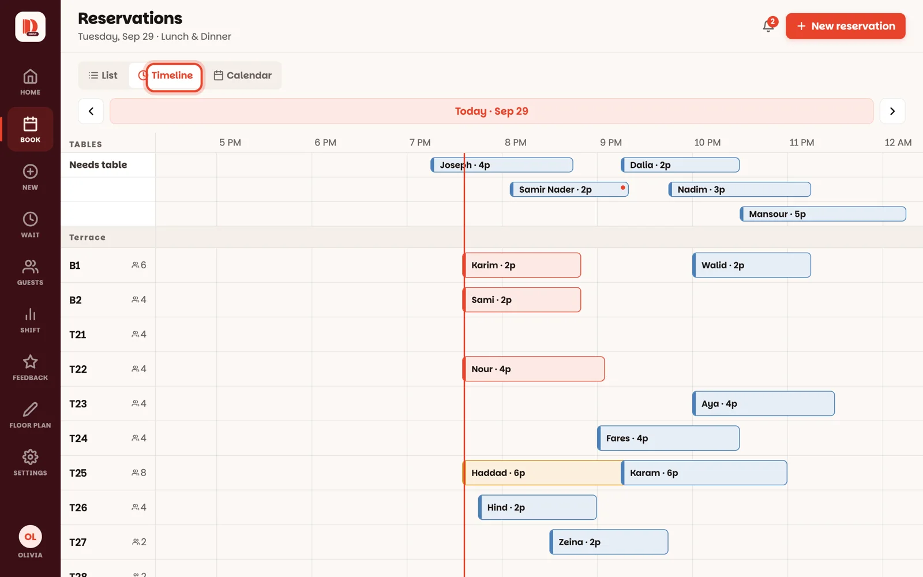Switch to Calendar view
This screenshot has height=577, width=923.
click(x=242, y=76)
